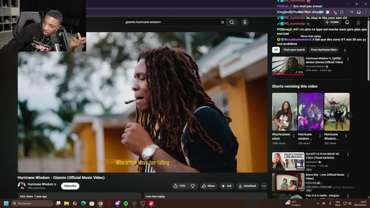Open Burna Boy - Love video title
Image resolution: width=370 pixels, height=208 pixels.
pyautogui.click(x=325, y=177)
